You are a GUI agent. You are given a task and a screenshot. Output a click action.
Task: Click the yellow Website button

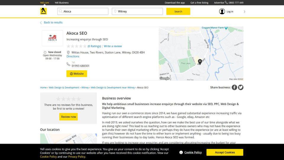(x=77, y=74)
